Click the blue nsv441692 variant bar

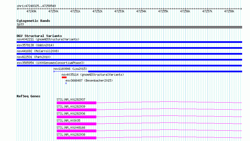tap(129, 54)
